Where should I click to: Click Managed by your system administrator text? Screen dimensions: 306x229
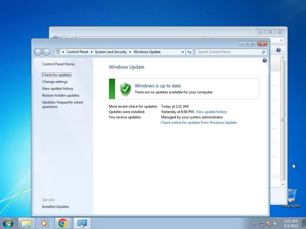point(192,117)
